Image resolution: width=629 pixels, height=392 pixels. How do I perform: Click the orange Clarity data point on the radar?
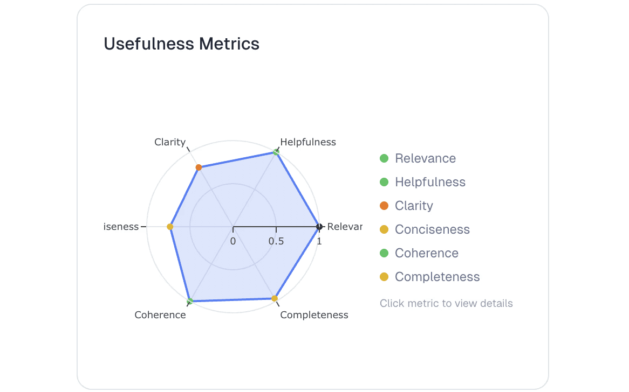coord(199,167)
